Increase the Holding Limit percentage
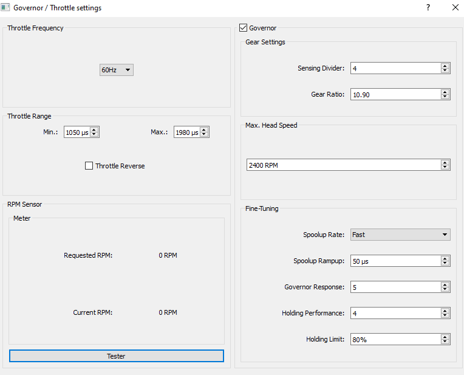 [x=445, y=337]
